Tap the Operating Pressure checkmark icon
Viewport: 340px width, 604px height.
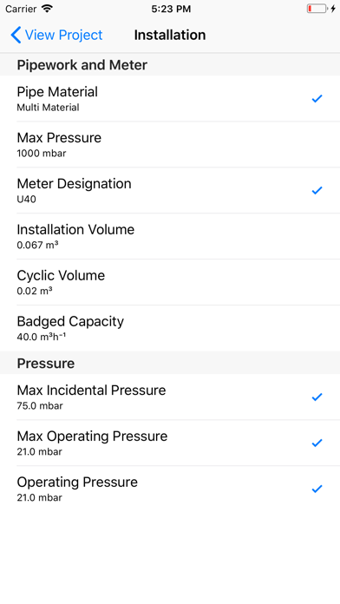pyautogui.click(x=317, y=489)
